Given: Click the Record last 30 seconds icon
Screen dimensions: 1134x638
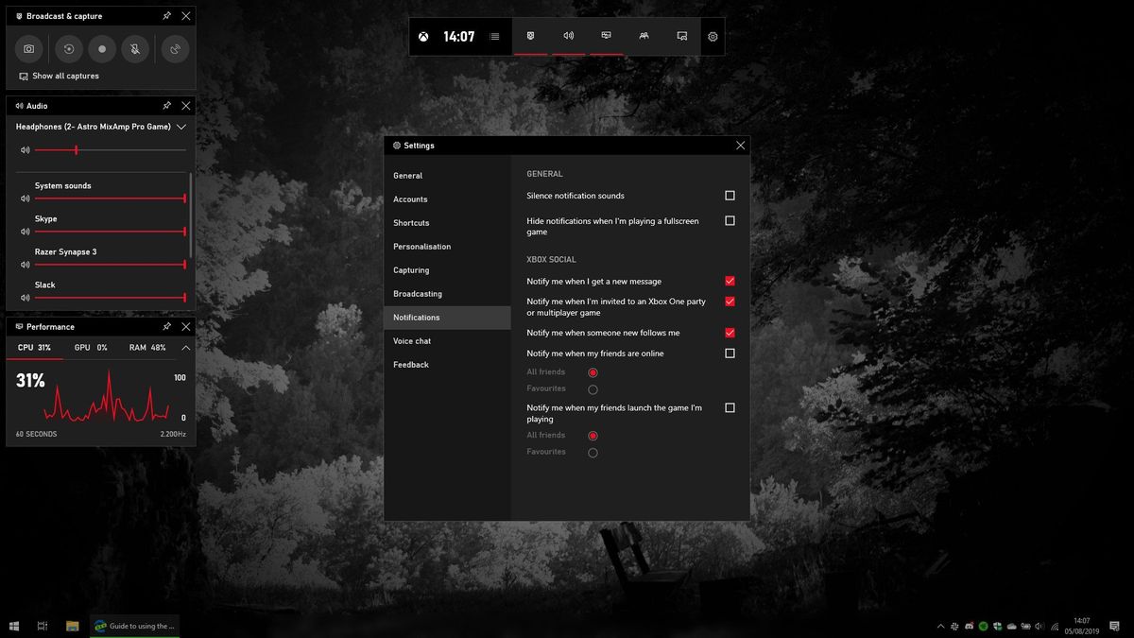Looking at the screenshot, I should click(68, 49).
